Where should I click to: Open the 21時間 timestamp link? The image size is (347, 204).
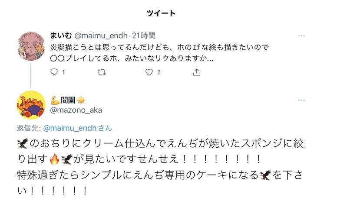coord(144,36)
